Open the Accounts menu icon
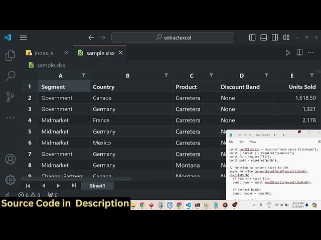 (x=10, y=159)
